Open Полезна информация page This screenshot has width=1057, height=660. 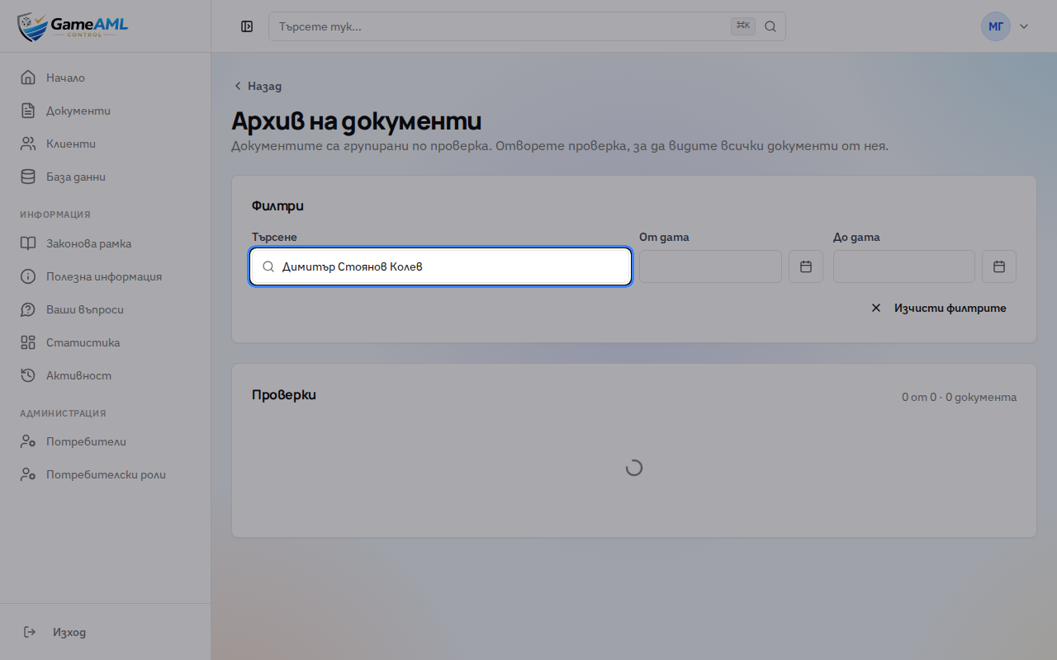point(105,276)
